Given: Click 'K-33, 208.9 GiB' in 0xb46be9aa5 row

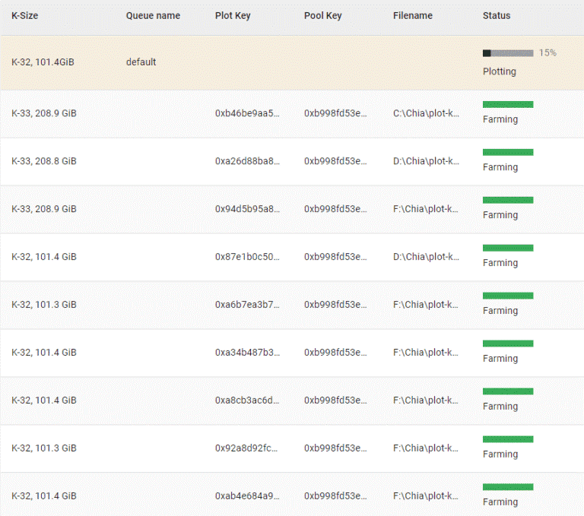Looking at the screenshot, I should pyautogui.click(x=44, y=113).
